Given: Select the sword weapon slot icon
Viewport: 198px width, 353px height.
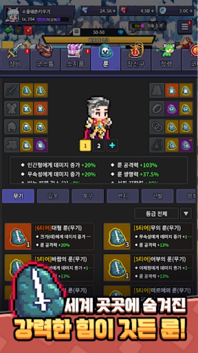Looking at the screenshot, I should (x=12, y=90).
